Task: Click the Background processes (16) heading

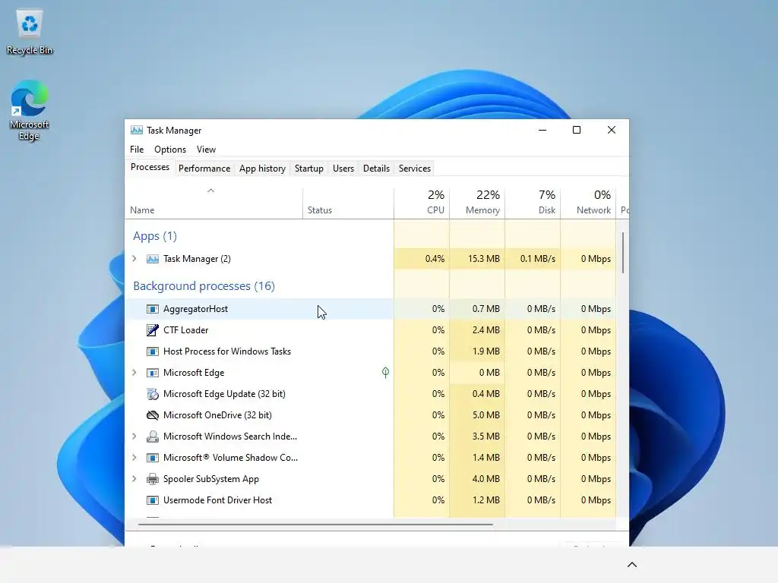Action: click(x=204, y=286)
